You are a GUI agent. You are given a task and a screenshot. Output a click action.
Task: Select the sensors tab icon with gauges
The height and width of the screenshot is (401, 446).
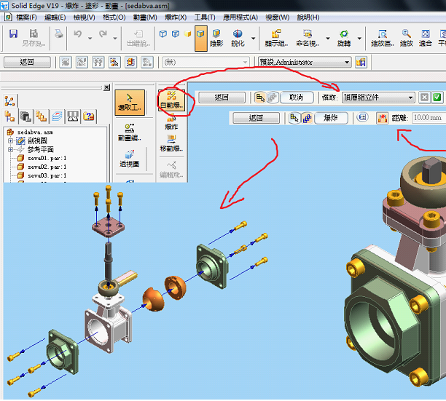(73, 116)
